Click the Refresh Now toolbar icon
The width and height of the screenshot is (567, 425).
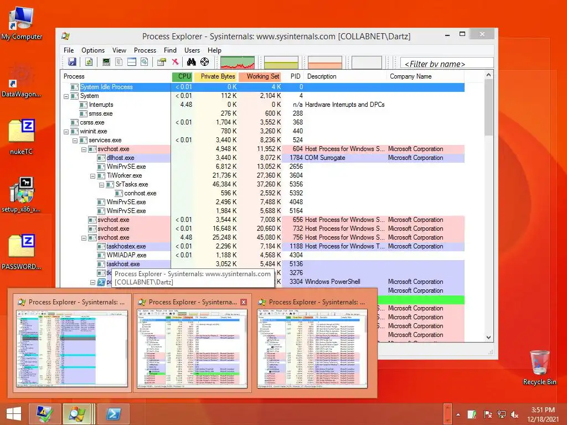point(89,62)
